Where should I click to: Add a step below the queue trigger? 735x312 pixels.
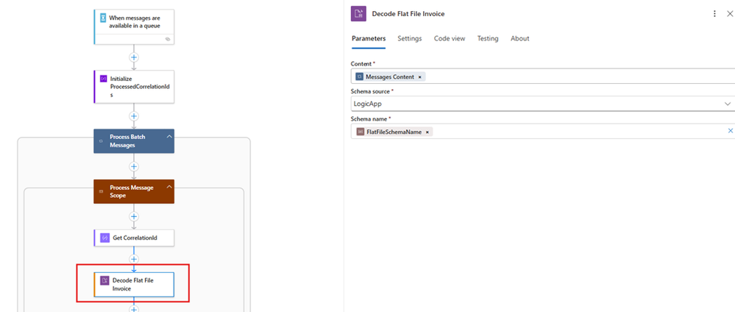(134, 57)
